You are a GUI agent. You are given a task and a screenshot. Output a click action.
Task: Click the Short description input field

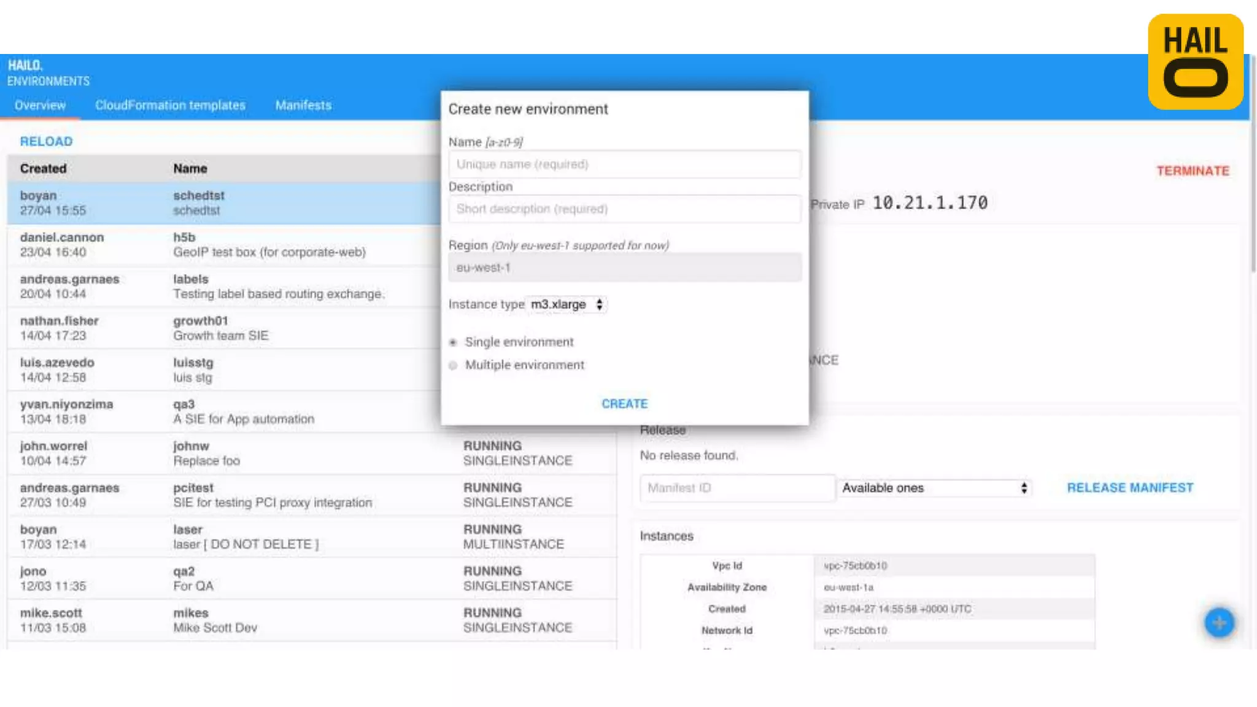coord(624,209)
